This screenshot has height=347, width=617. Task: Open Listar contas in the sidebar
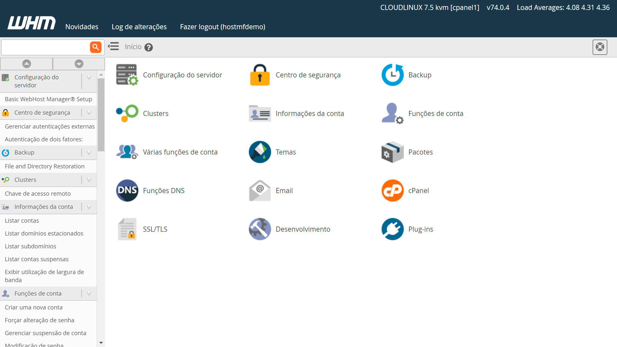pos(22,221)
